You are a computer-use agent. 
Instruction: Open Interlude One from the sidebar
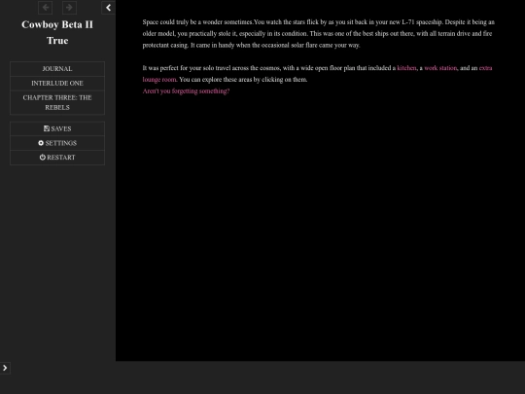pyautogui.click(x=57, y=83)
